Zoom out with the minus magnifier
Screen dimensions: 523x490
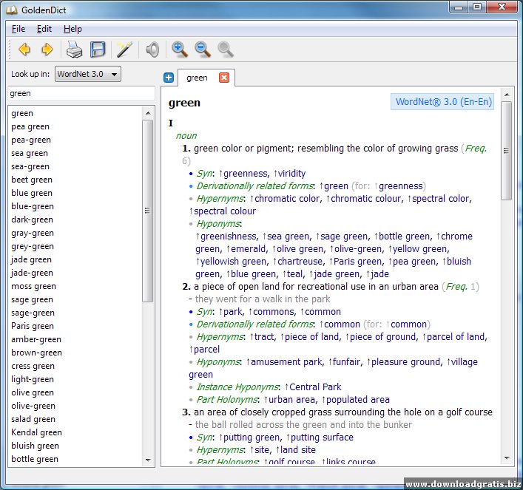pos(202,50)
